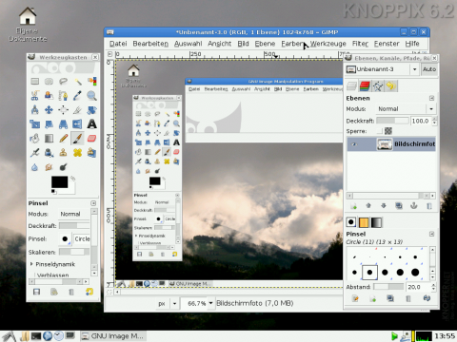Click the Deckkraft slider in Ebenen panel

pos(392,121)
